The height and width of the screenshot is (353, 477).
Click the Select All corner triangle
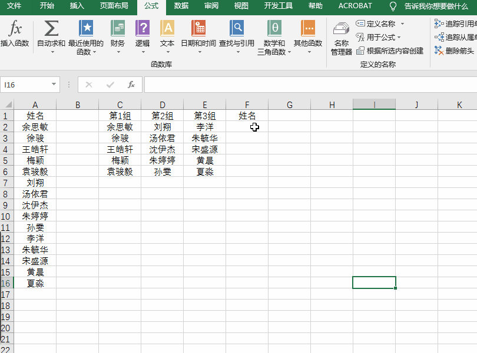pyautogui.click(x=8, y=105)
